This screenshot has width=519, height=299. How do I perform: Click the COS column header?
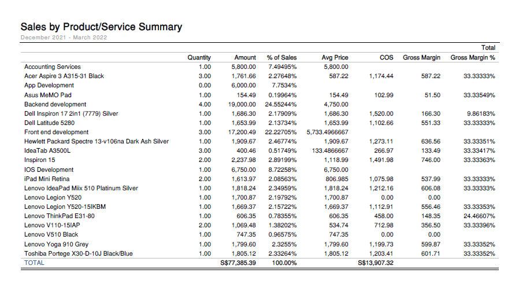pyautogui.click(x=387, y=57)
